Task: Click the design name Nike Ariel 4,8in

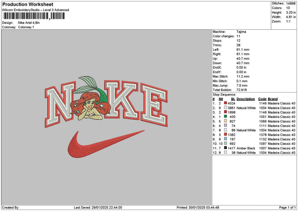Action: point(29,23)
